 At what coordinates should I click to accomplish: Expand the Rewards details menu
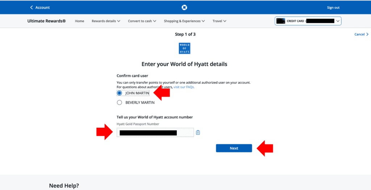106,21
